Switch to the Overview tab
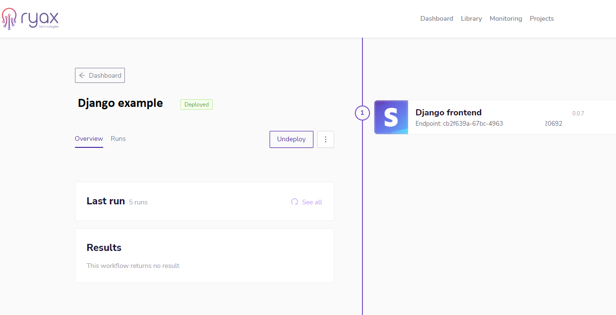The width and height of the screenshot is (616, 315). (x=89, y=138)
